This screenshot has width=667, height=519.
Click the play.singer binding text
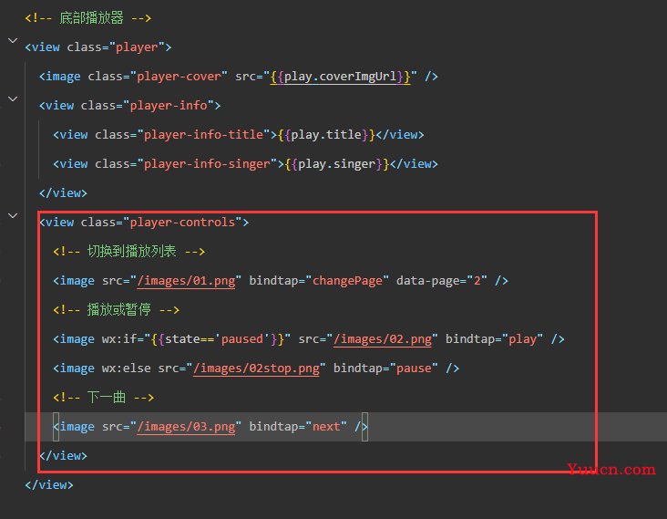pos(337,164)
